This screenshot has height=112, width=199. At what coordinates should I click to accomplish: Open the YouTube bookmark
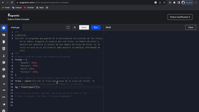(x=29, y=7)
